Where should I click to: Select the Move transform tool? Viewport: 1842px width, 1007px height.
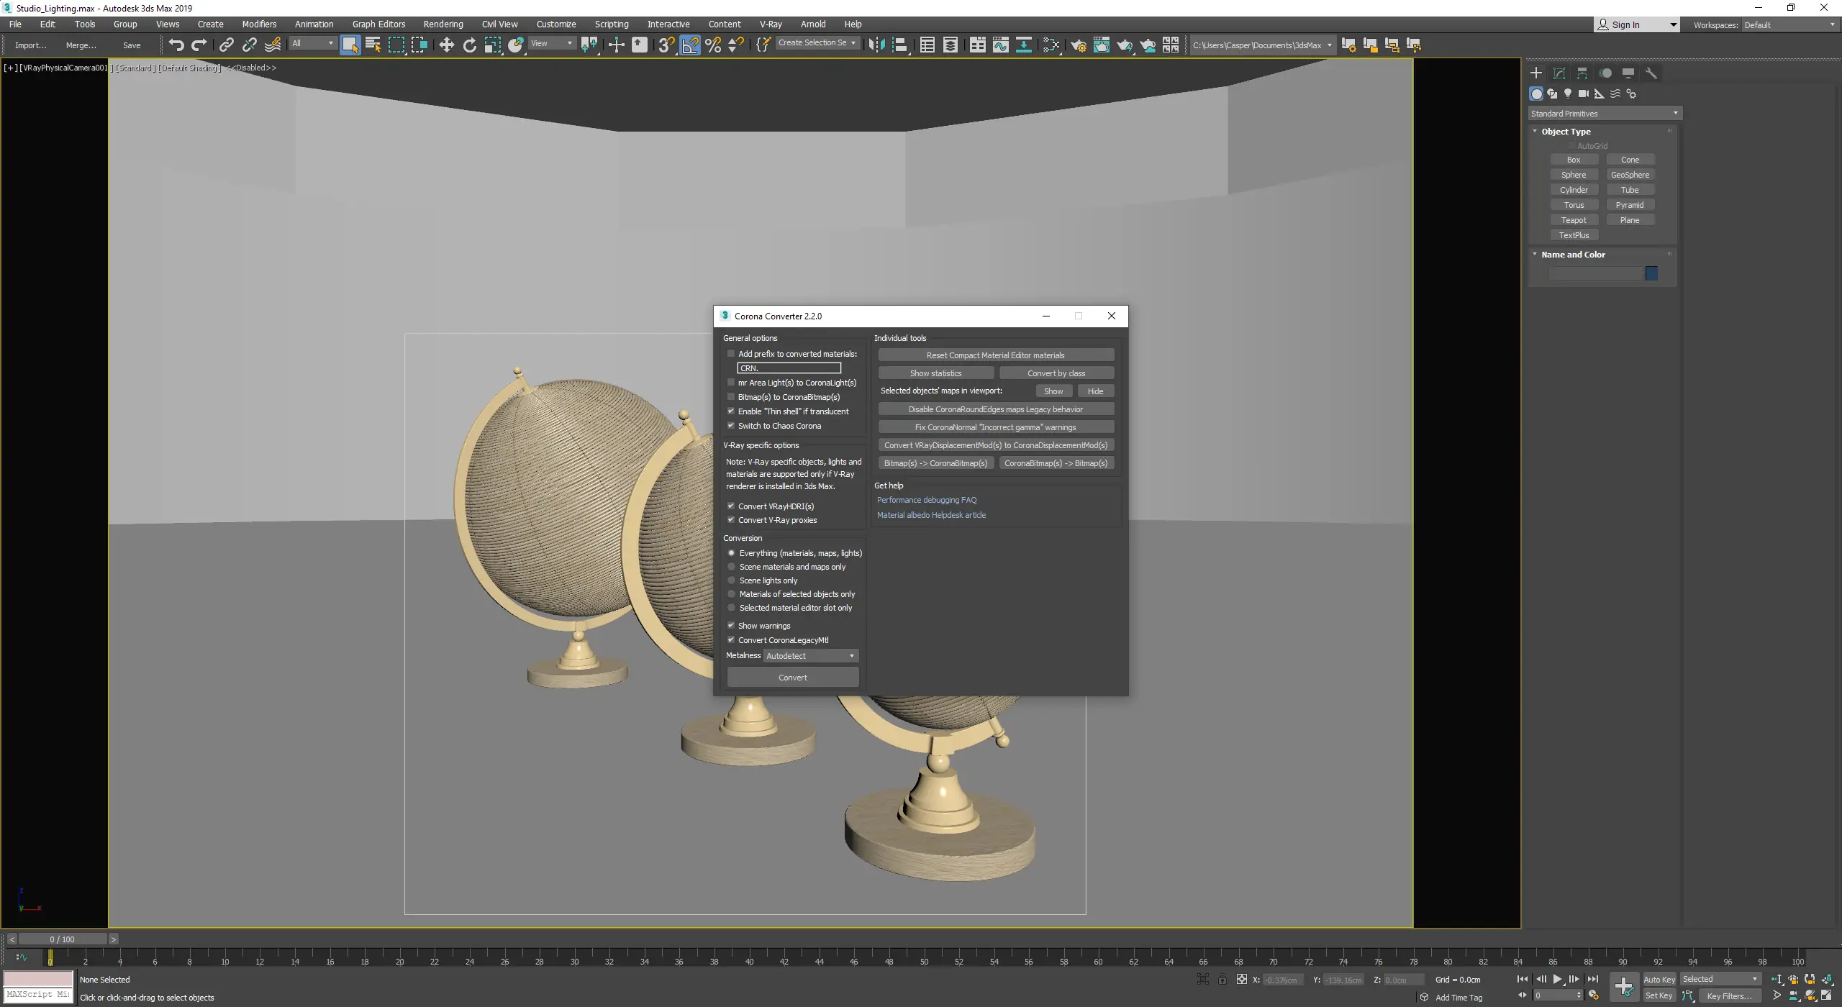click(x=446, y=45)
